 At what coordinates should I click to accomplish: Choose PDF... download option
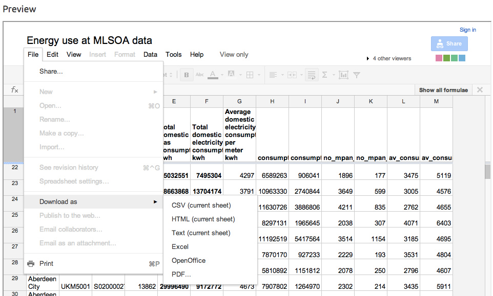[x=210, y=275]
